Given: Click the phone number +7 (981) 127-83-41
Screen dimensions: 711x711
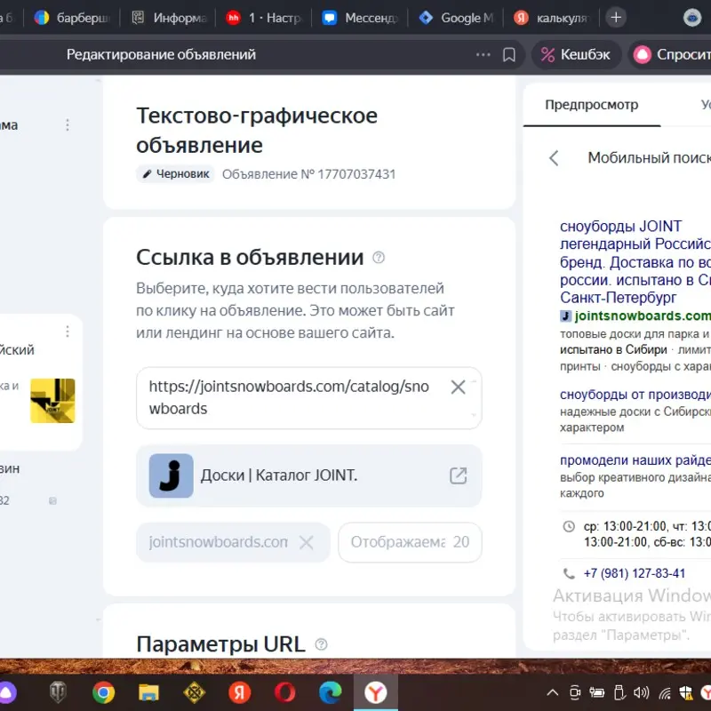Looking at the screenshot, I should pos(634,573).
